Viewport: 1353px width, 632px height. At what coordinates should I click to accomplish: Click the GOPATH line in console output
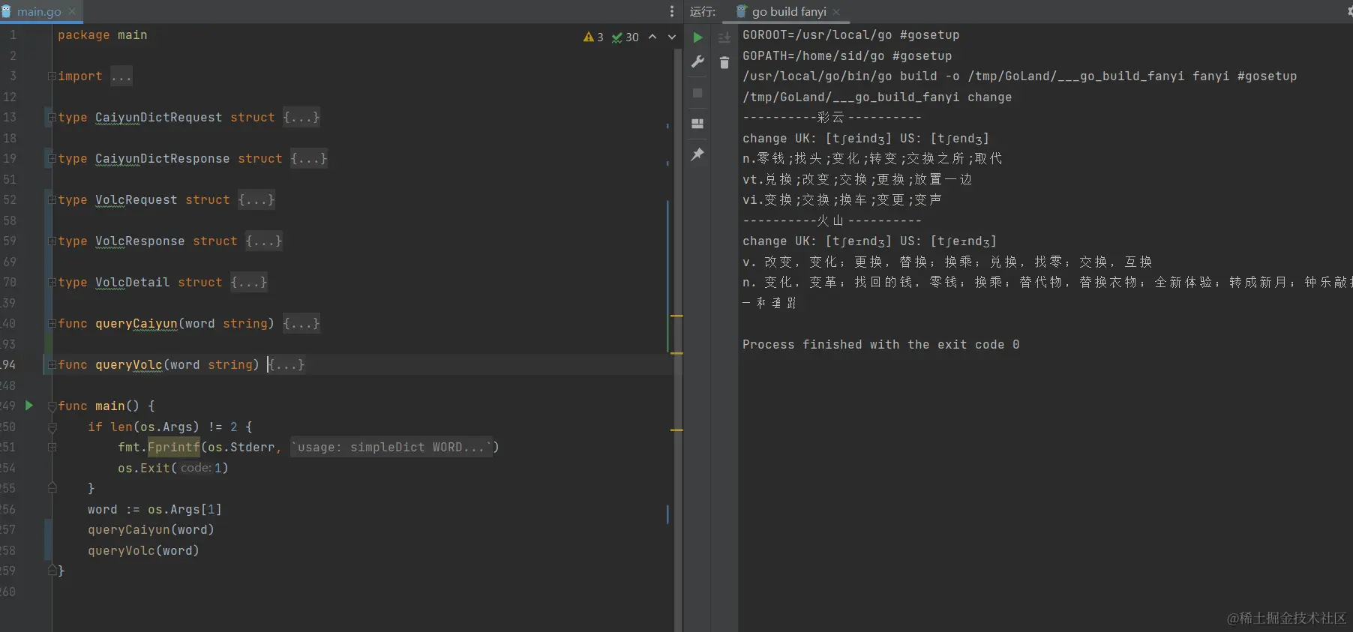[847, 56]
